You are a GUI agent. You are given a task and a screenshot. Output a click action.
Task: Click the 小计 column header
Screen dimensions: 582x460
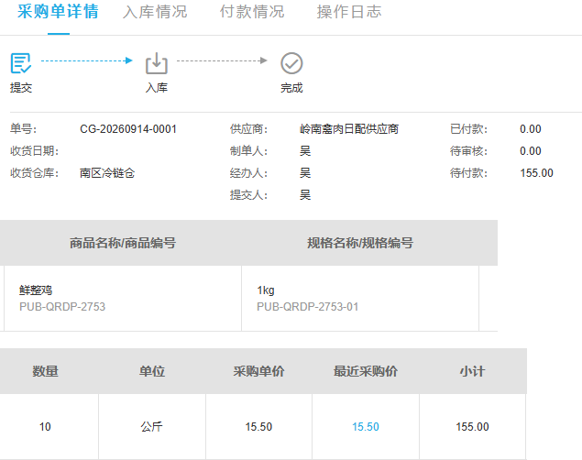(x=473, y=371)
